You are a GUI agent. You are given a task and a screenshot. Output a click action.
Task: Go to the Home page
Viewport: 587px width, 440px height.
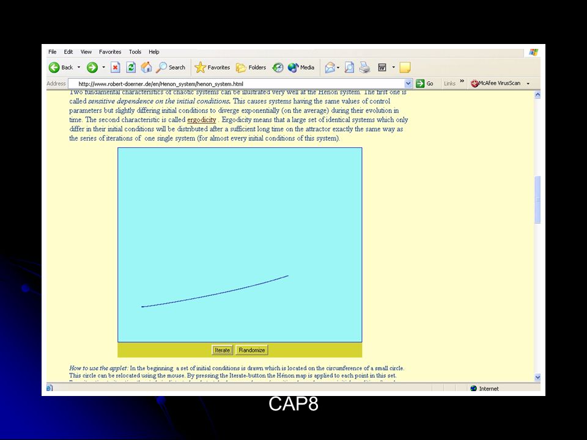point(146,67)
